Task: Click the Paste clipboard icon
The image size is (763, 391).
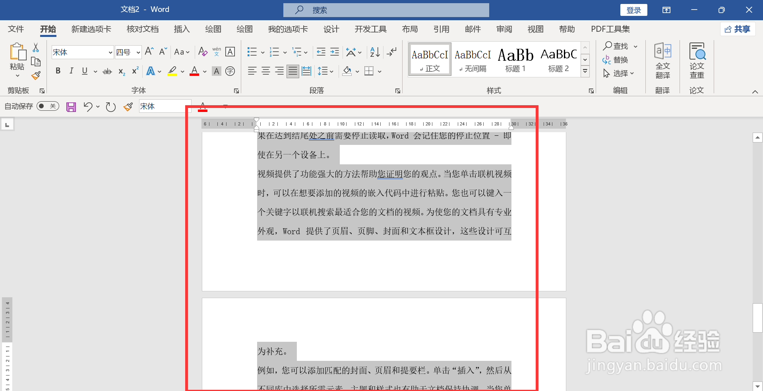Action: 17,52
